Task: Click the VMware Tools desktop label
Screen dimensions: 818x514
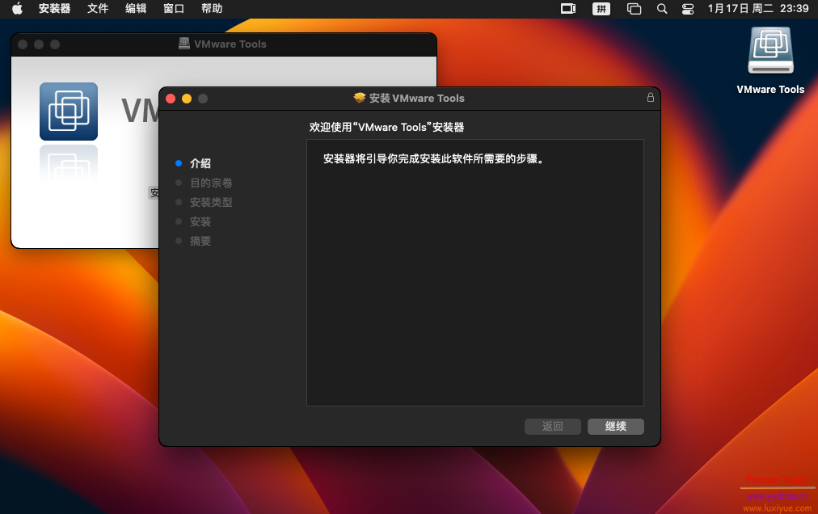Action: [x=770, y=89]
